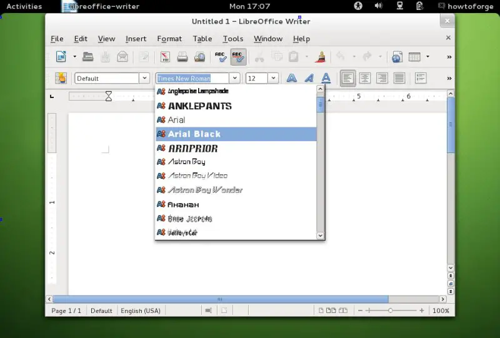Click the Save document icon
This screenshot has width=500, height=338.
(x=105, y=57)
